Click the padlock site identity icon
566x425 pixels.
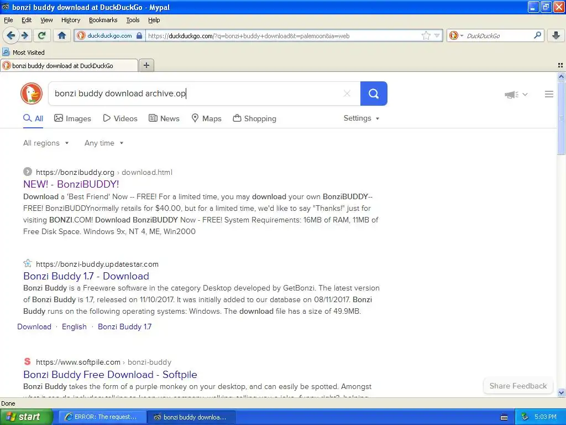[x=139, y=35]
